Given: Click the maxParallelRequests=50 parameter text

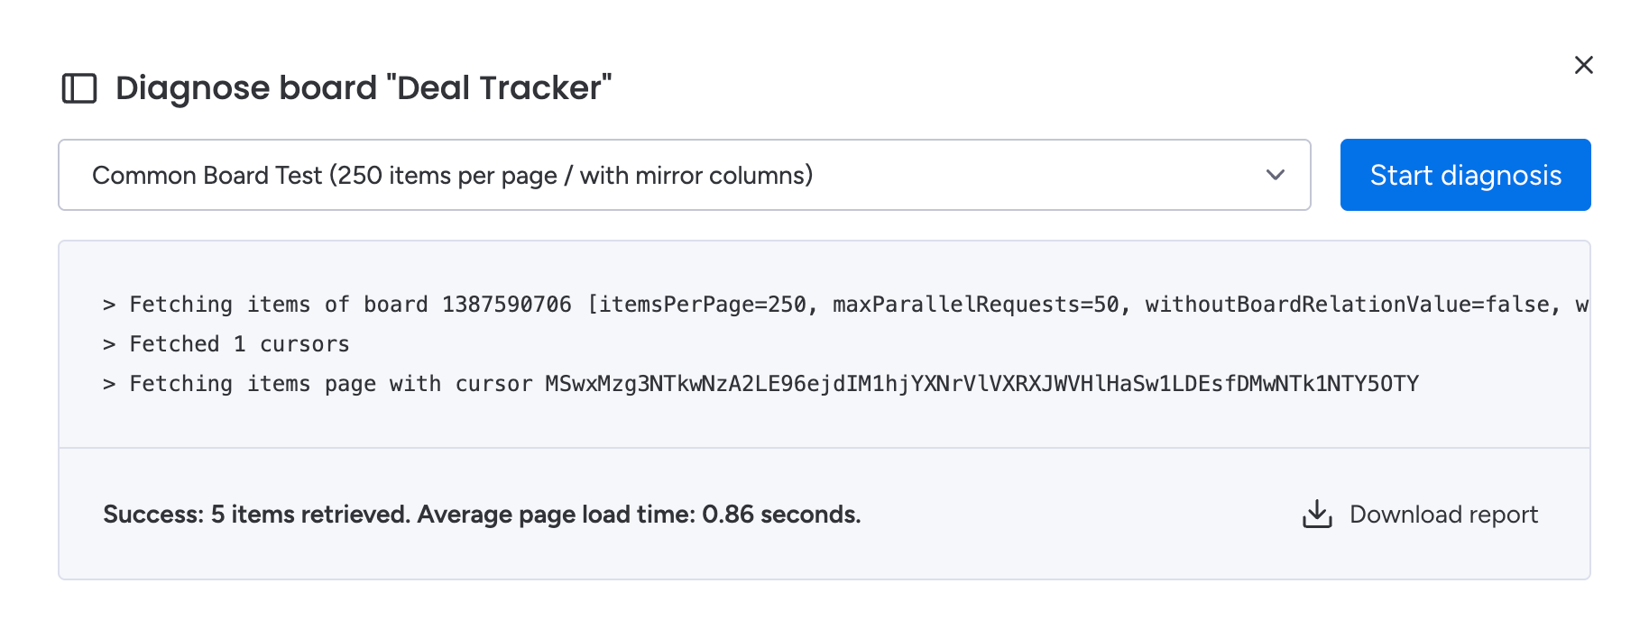Looking at the screenshot, I should point(976,305).
